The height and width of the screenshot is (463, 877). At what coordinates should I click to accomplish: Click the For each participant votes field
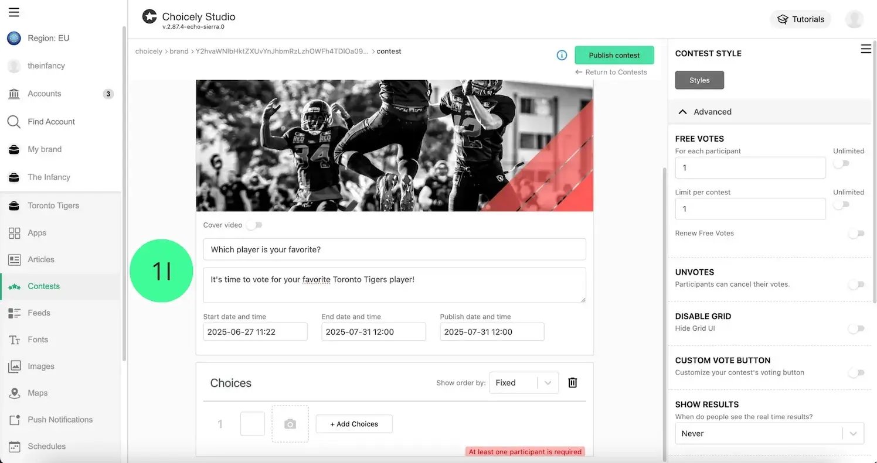750,168
